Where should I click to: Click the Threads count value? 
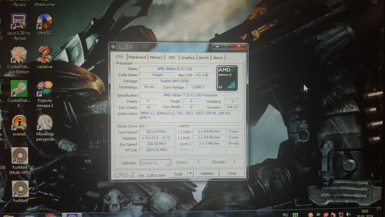point(234,162)
